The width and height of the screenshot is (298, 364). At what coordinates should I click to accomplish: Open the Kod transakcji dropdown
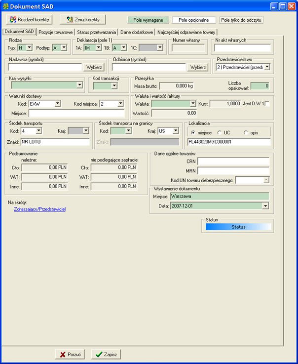114,86
